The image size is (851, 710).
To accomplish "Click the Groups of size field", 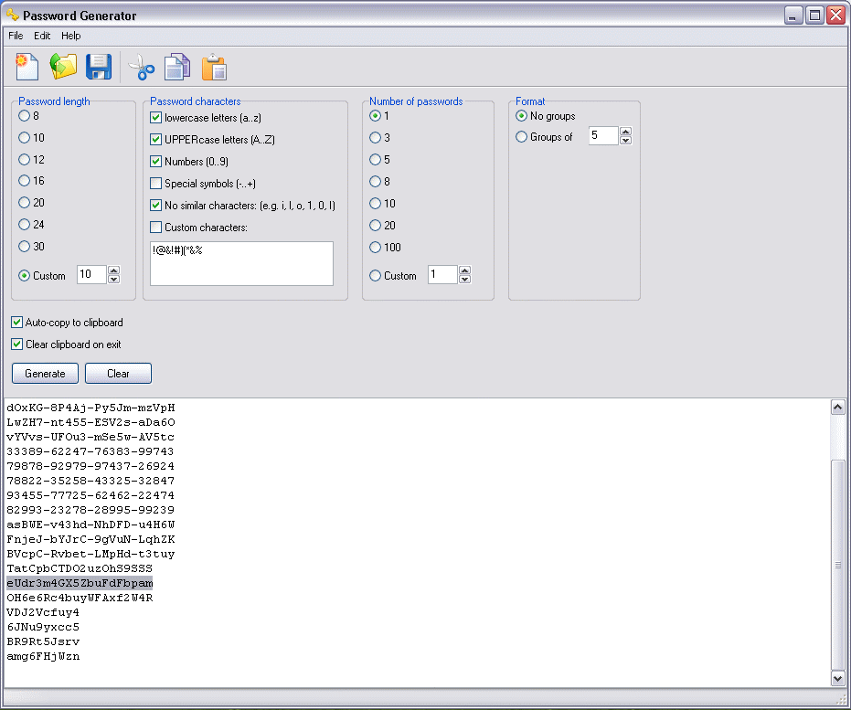I will 603,135.
